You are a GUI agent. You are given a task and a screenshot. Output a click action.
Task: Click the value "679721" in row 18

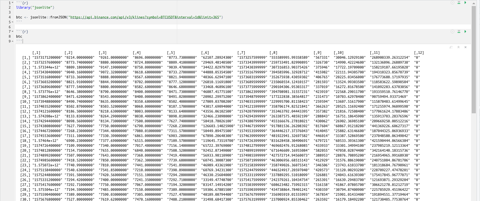coord(321,140)
